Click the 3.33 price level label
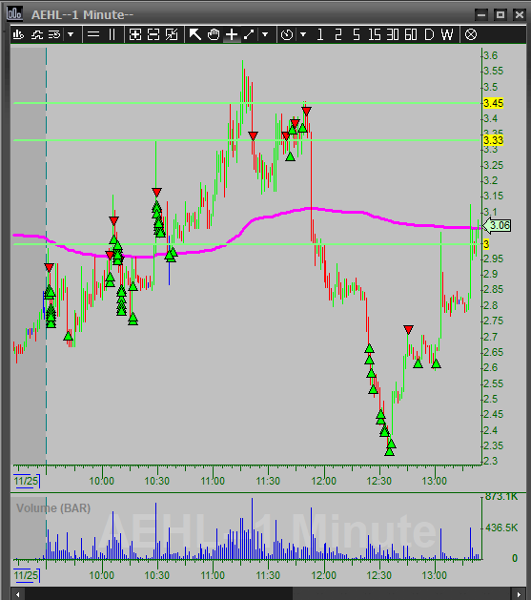The width and height of the screenshot is (531, 600). coord(494,140)
